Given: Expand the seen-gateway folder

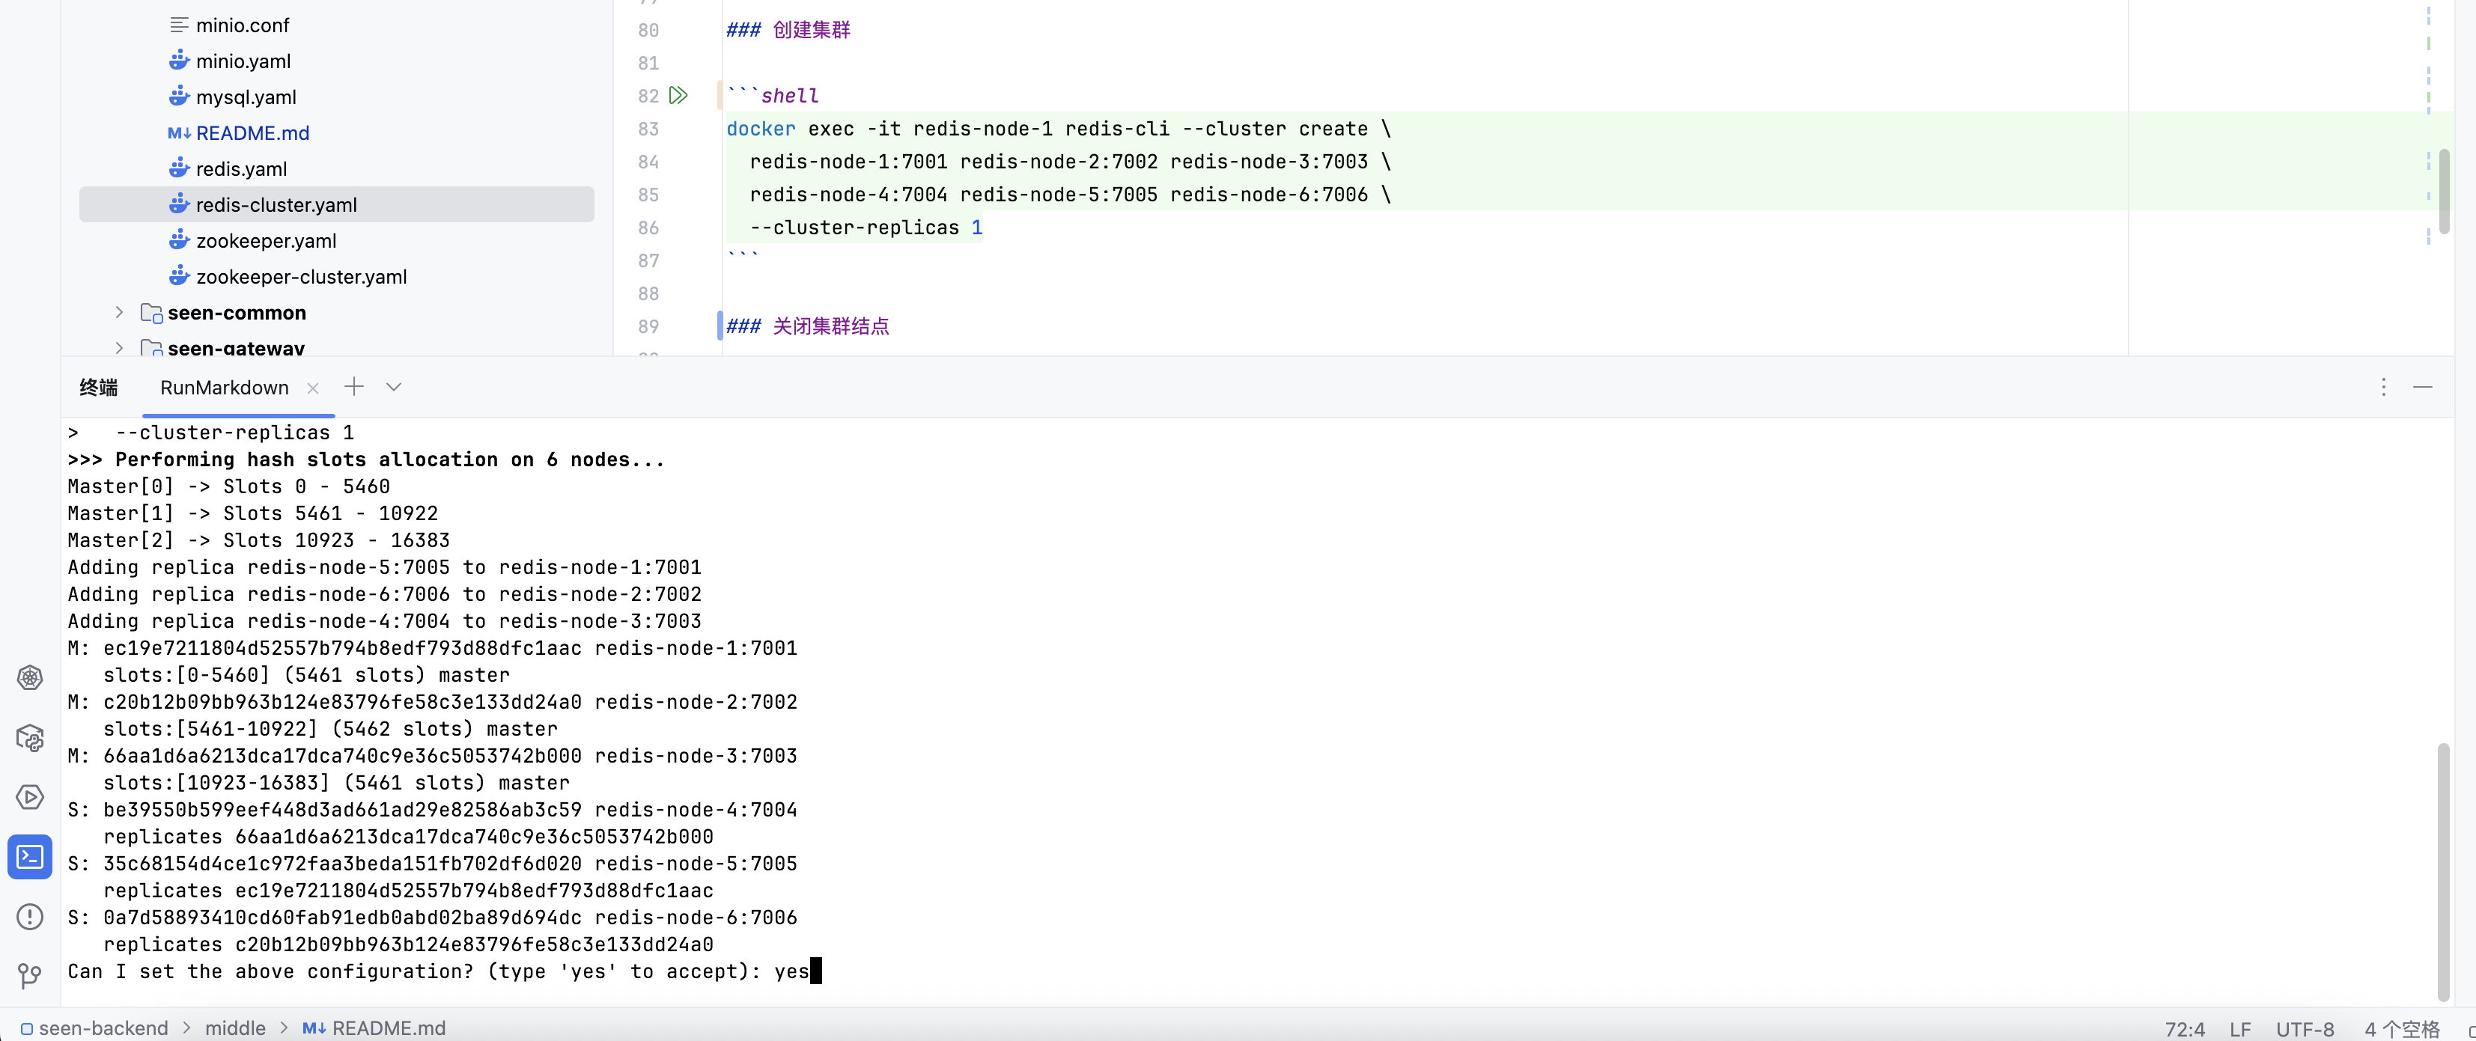Looking at the screenshot, I should [x=119, y=347].
